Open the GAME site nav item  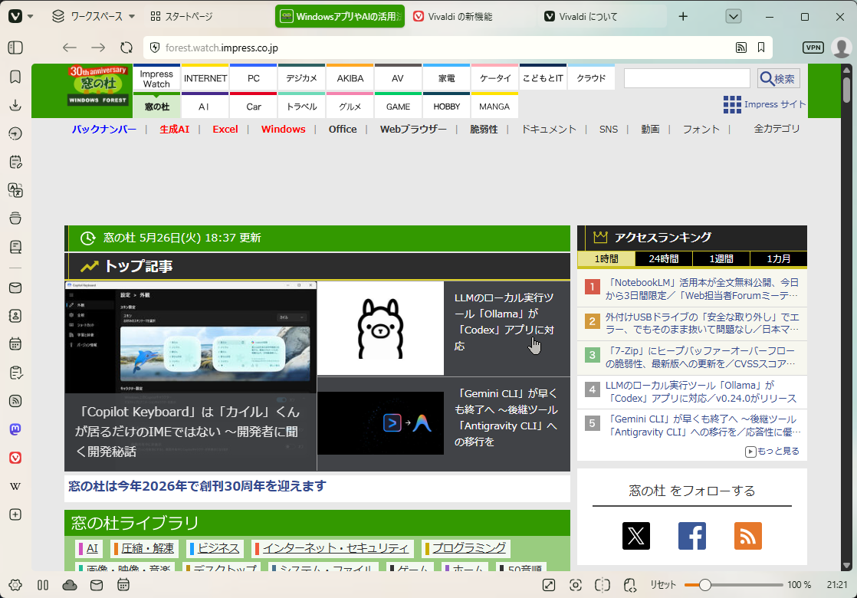click(398, 106)
